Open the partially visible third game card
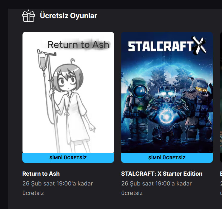Screen dimensions: 222x209 [x=221, y=97]
